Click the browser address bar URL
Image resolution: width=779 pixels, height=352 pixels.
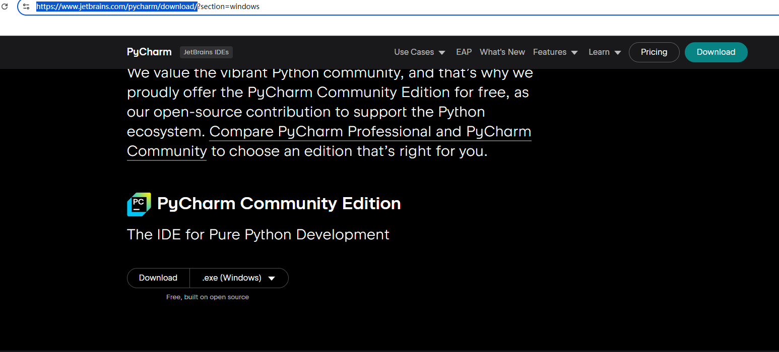point(148,7)
